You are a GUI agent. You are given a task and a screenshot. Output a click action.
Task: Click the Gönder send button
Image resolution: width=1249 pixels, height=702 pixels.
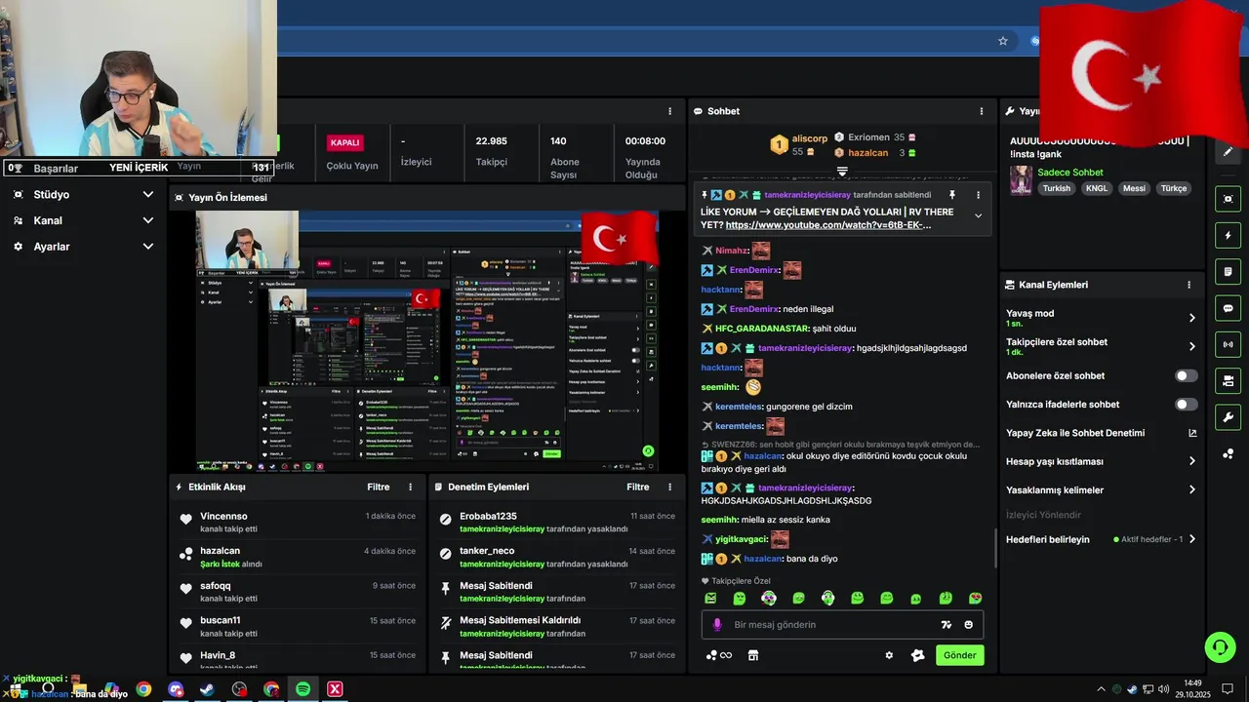959,655
